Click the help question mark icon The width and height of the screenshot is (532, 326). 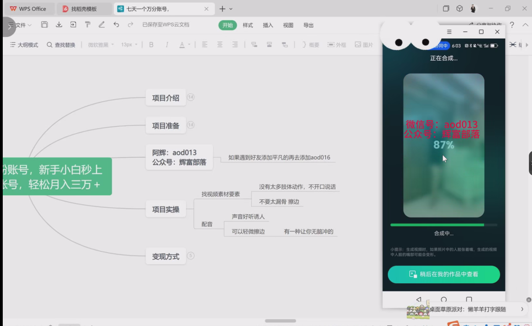click(512, 25)
